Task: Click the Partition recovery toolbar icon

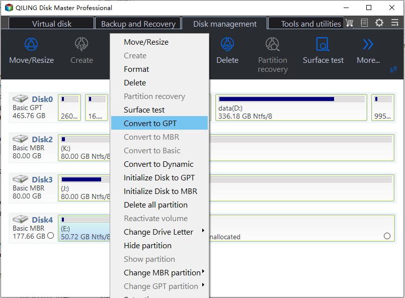Action: point(273,44)
